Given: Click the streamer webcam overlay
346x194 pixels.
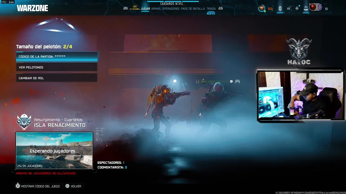Looking at the screenshot, I should point(301,95).
